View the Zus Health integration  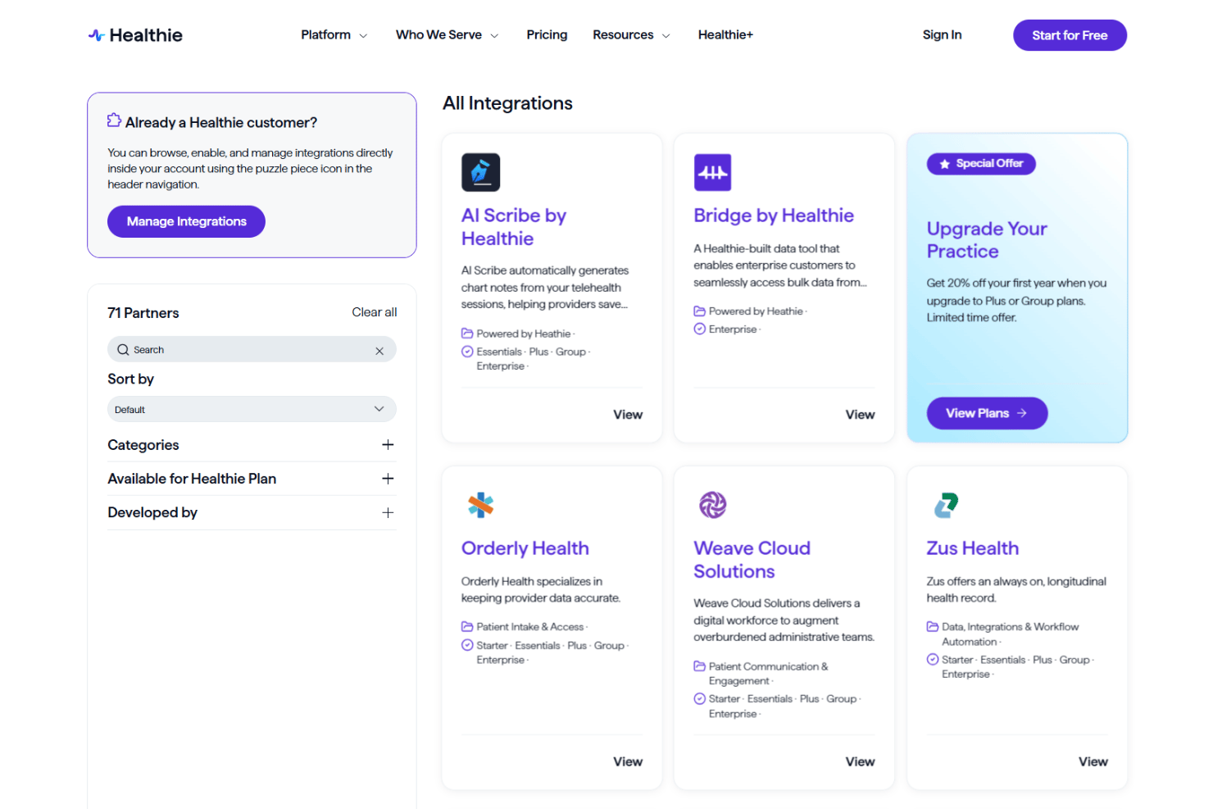(1093, 761)
